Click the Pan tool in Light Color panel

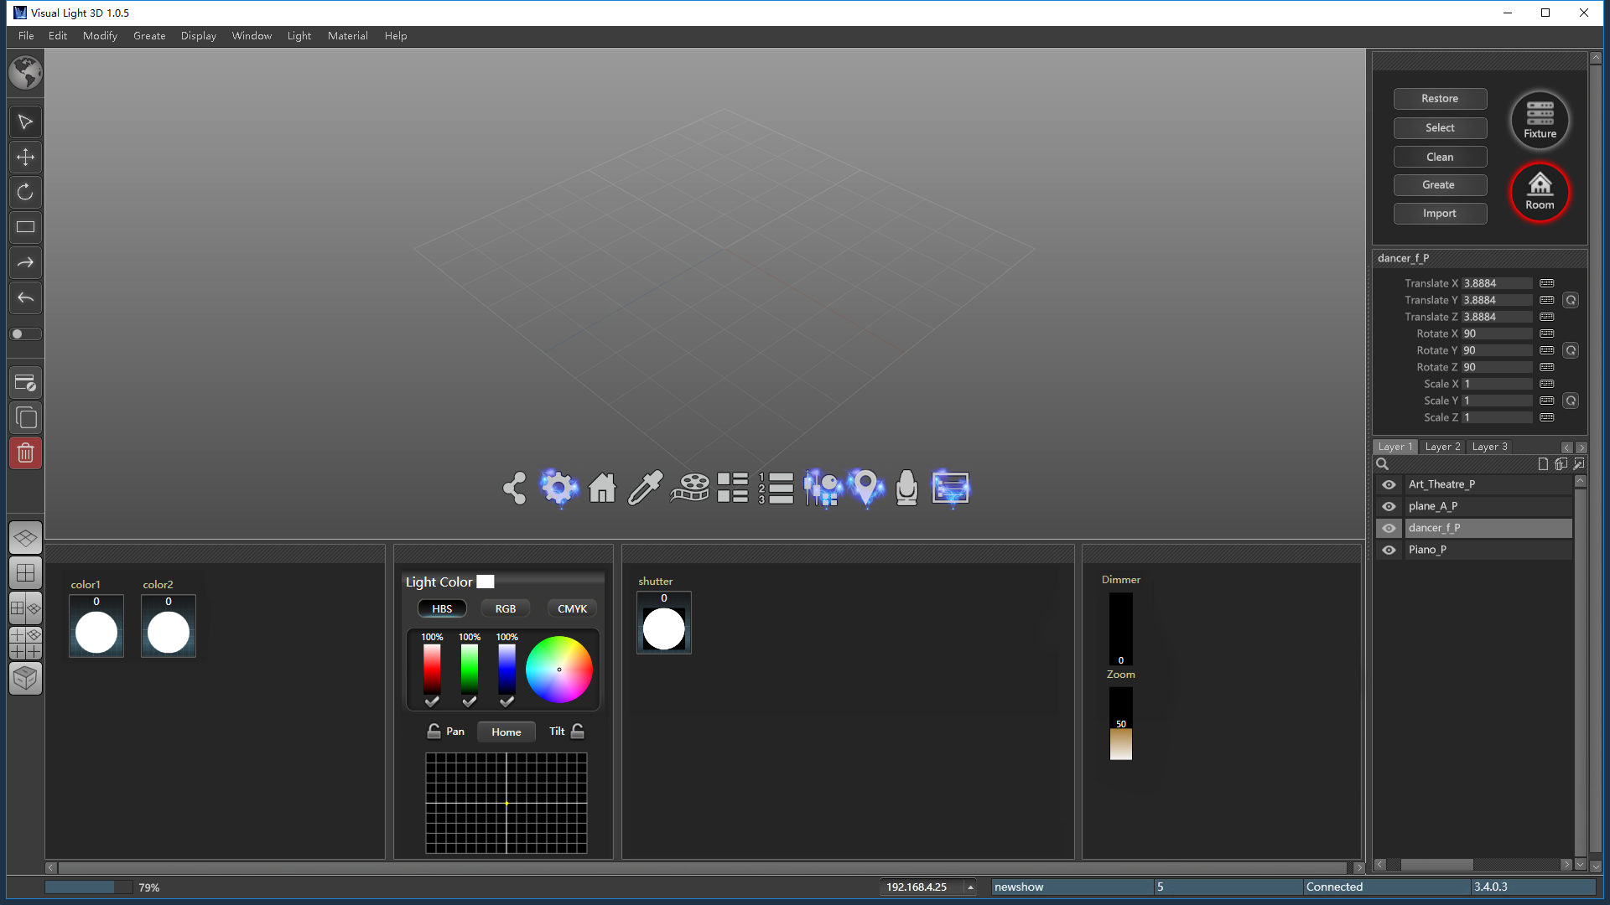[x=454, y=731]
